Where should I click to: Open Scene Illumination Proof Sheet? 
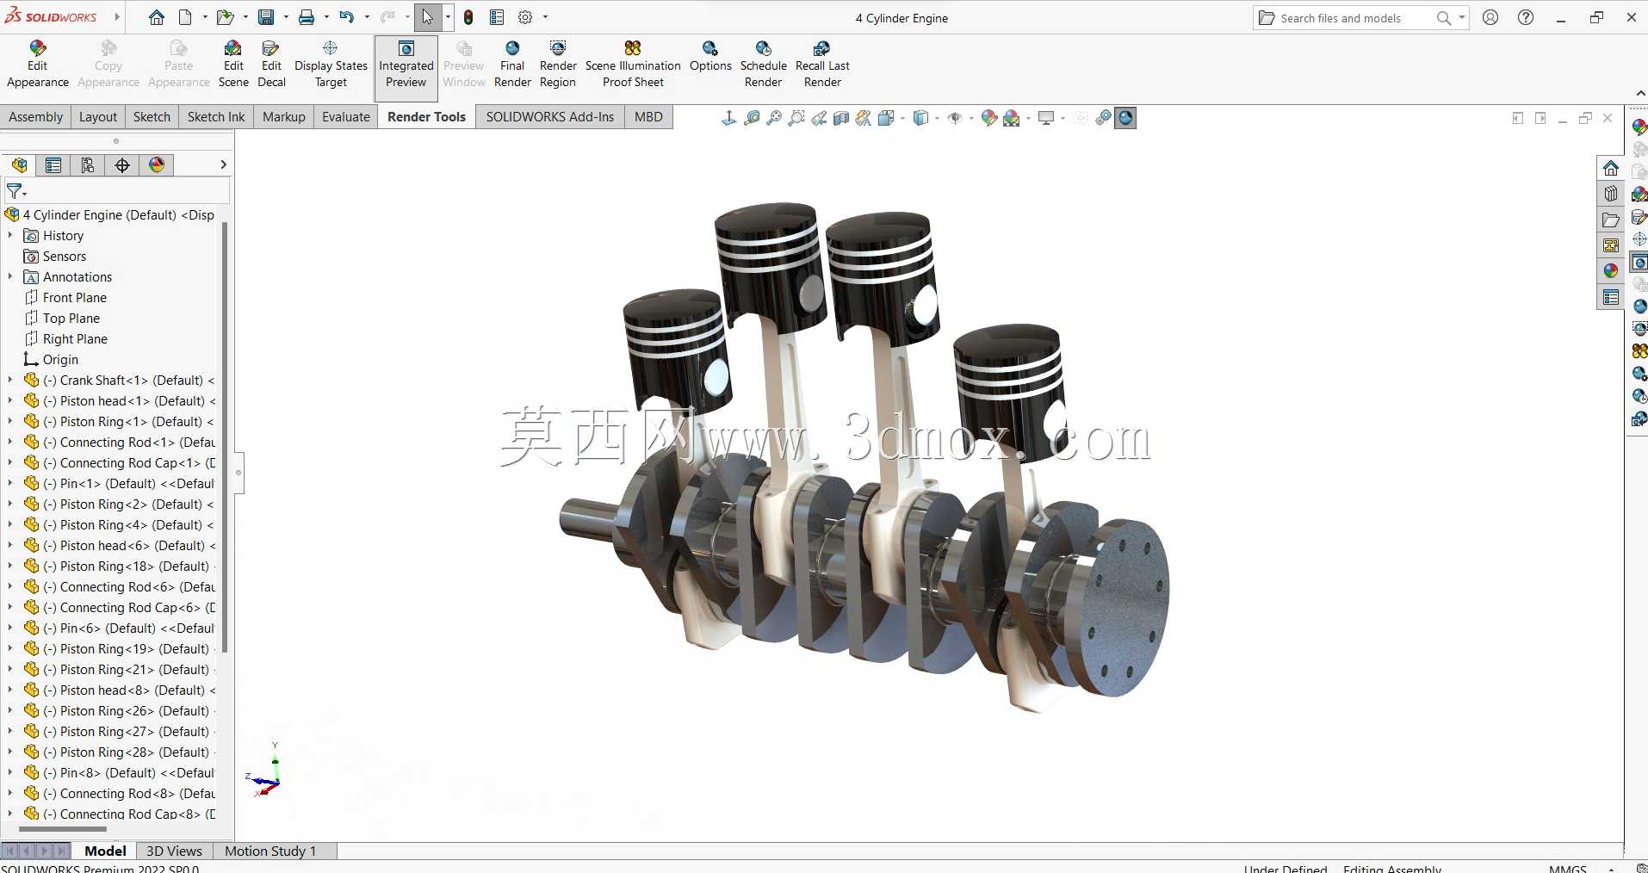click(633, 64)
